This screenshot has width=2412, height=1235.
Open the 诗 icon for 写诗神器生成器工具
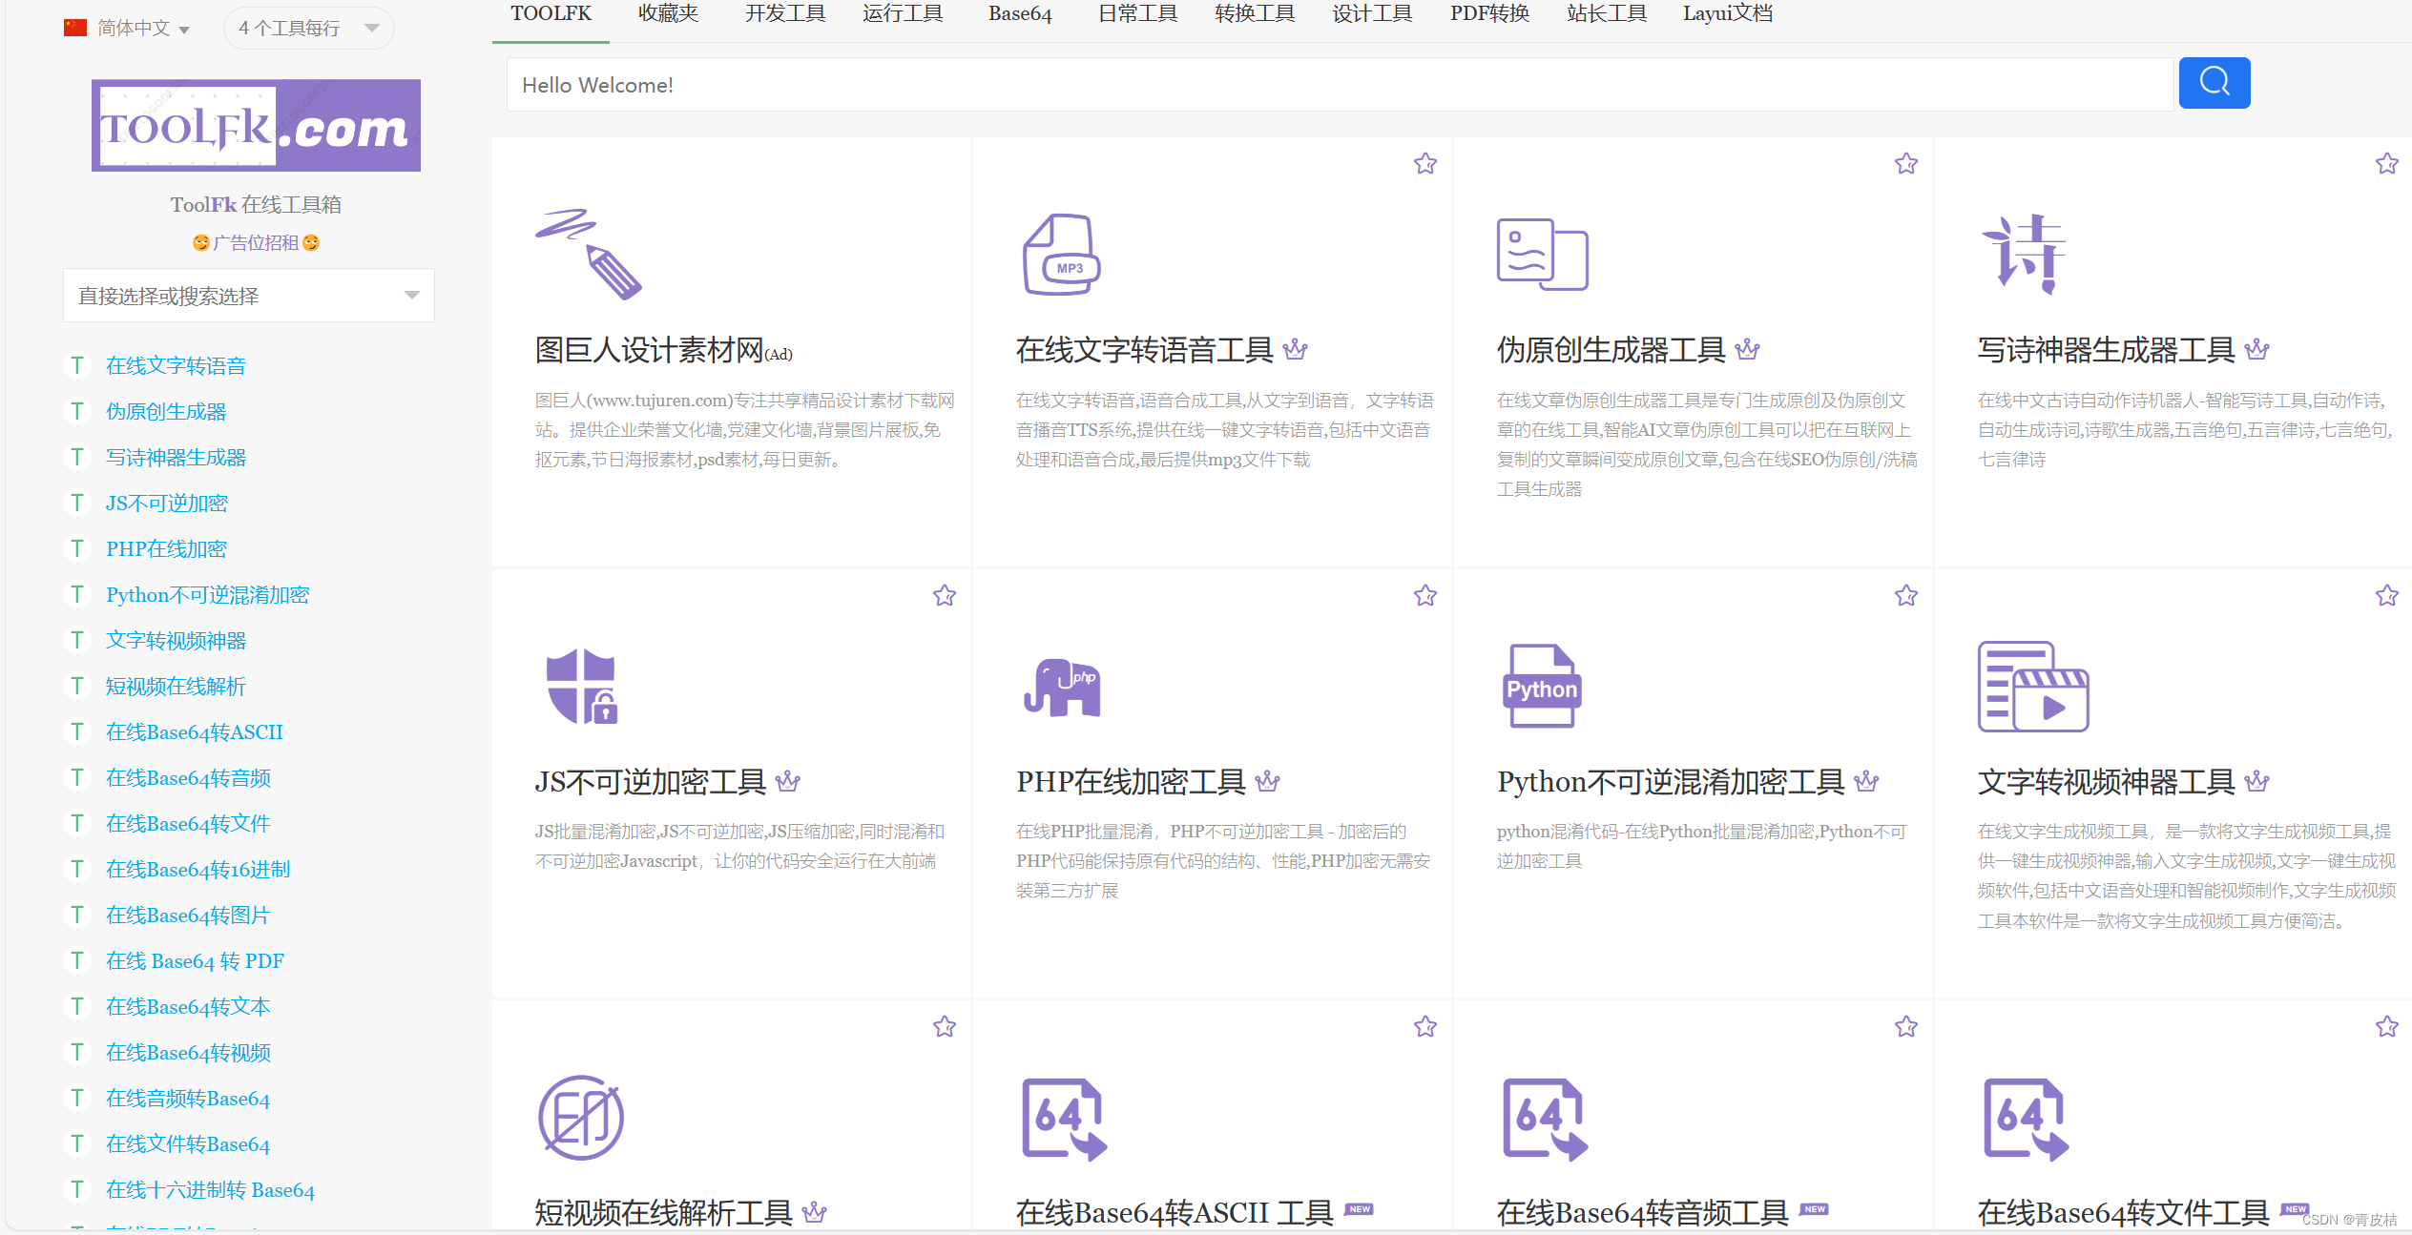click(2024, 254)
